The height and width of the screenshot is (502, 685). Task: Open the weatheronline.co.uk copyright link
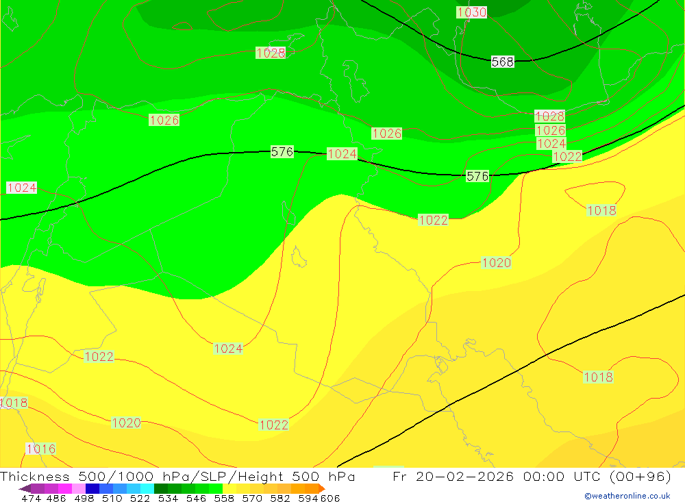coord(627,496)
